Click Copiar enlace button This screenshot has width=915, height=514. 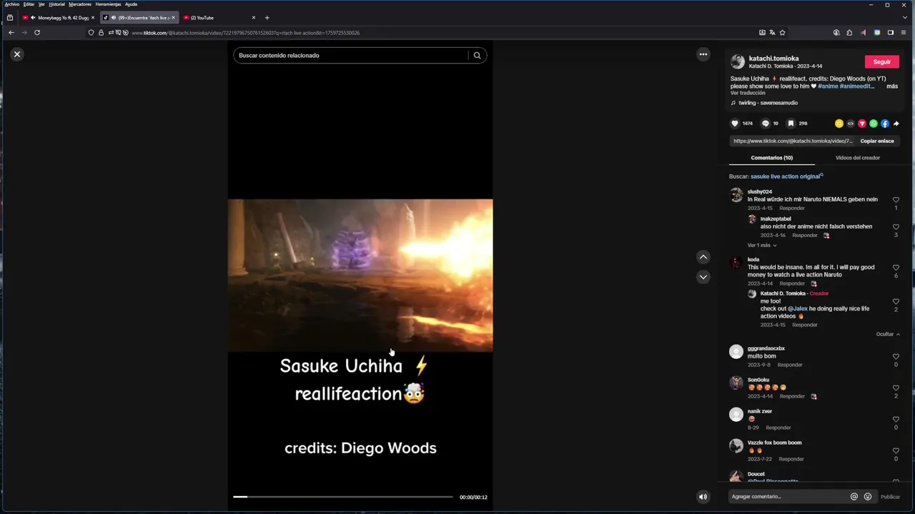click(877, 141)
